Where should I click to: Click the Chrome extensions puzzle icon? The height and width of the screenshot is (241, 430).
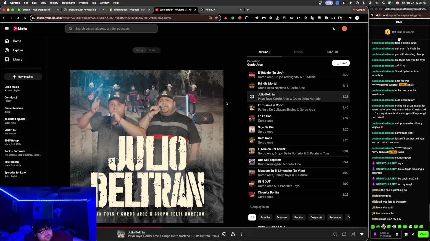pyautogui.click(x=247, y=18)
